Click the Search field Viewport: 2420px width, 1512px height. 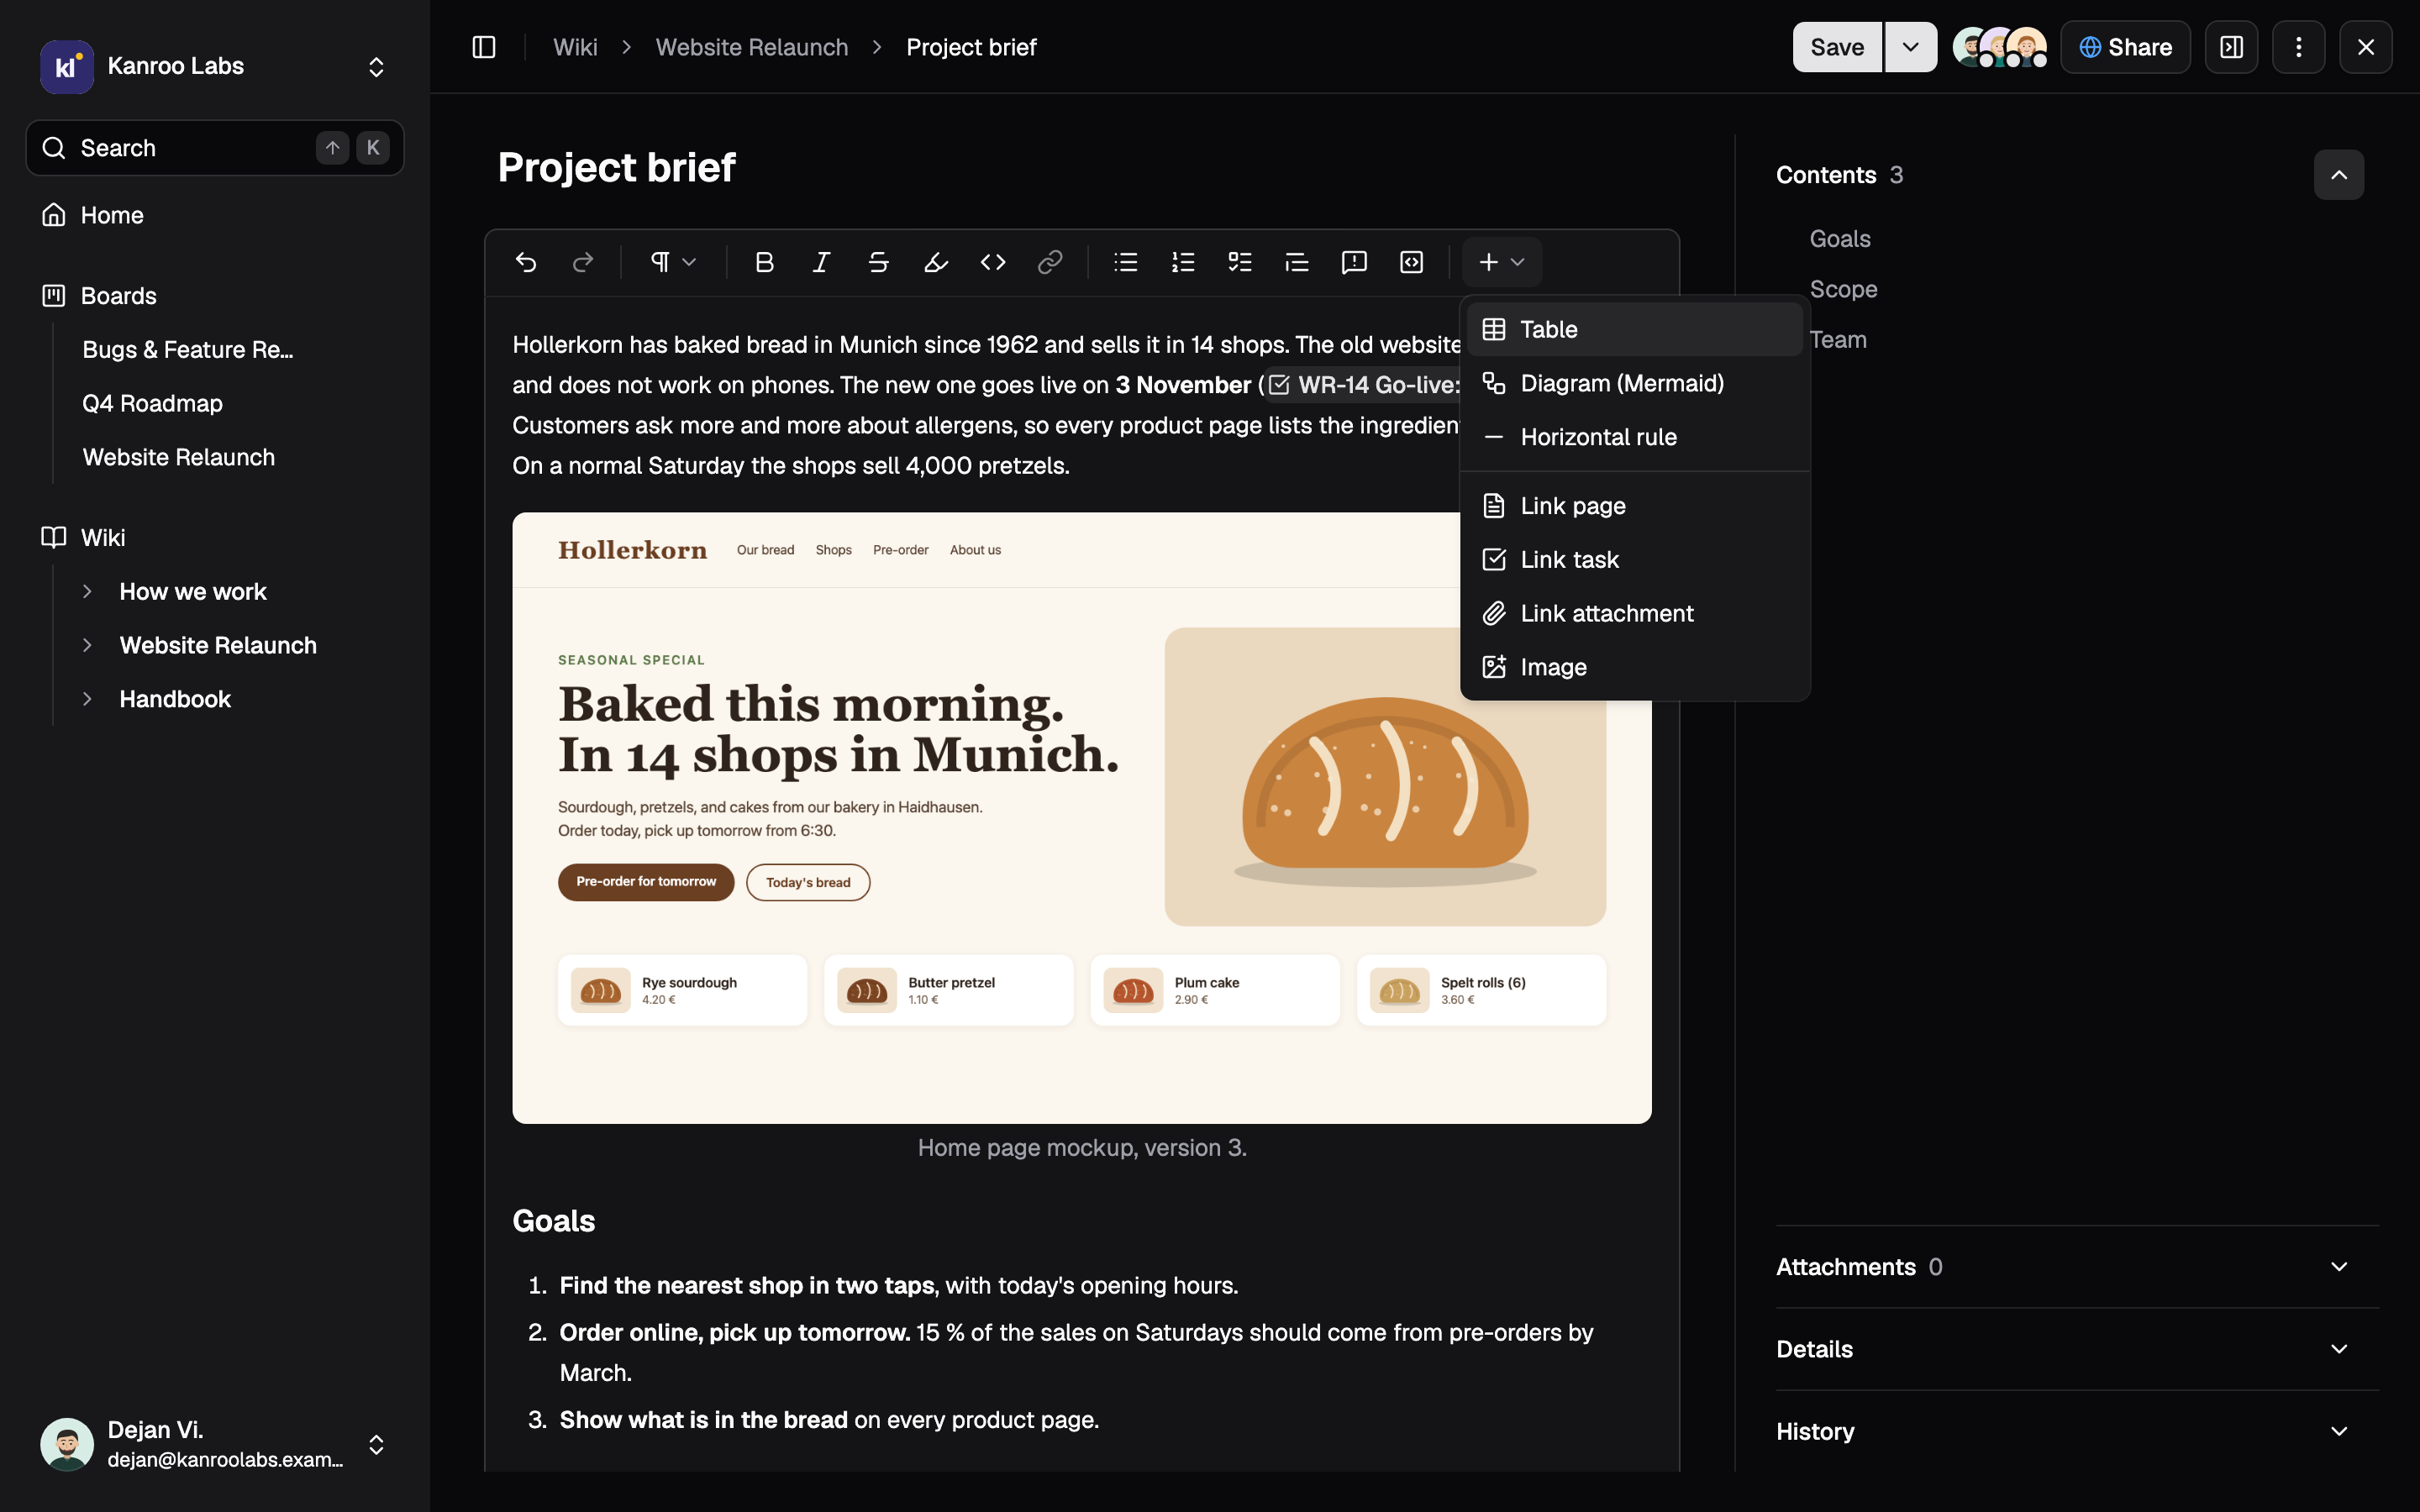coord(215,148)
